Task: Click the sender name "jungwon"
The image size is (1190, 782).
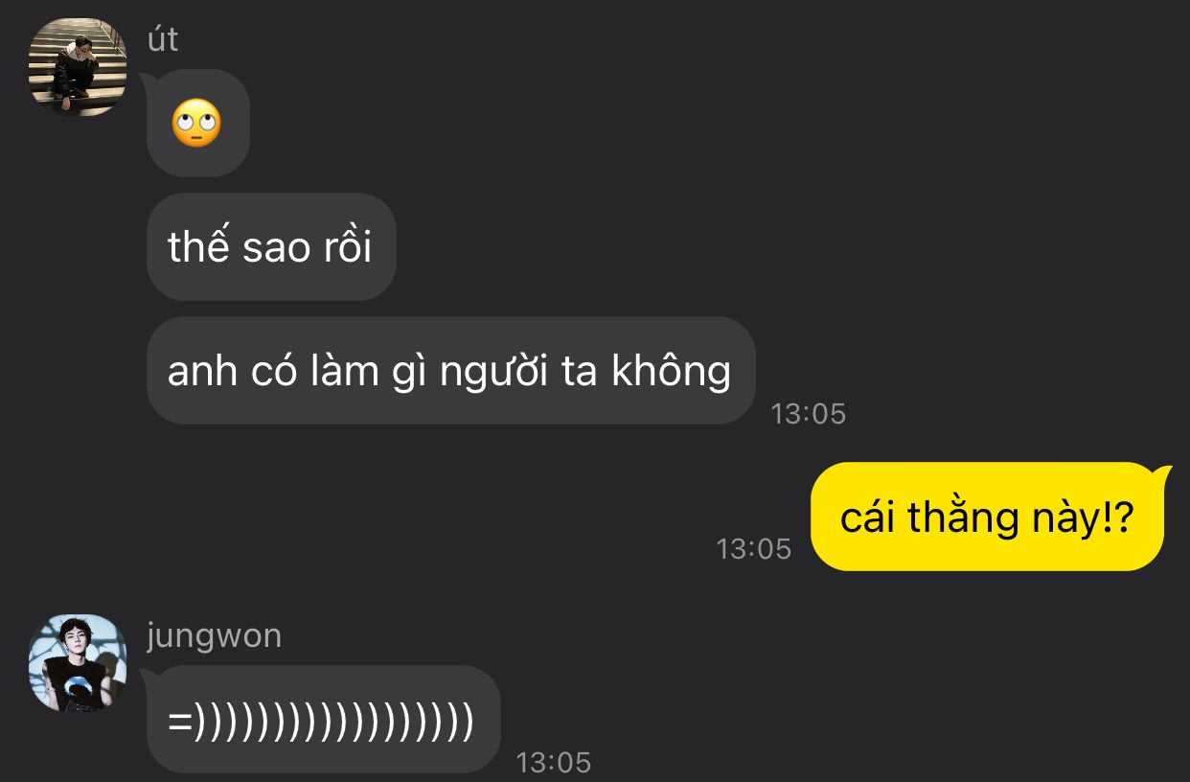Action: (215, 636)
